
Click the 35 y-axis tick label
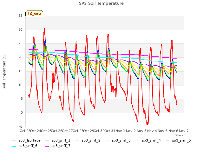click(x=20, y=16)
